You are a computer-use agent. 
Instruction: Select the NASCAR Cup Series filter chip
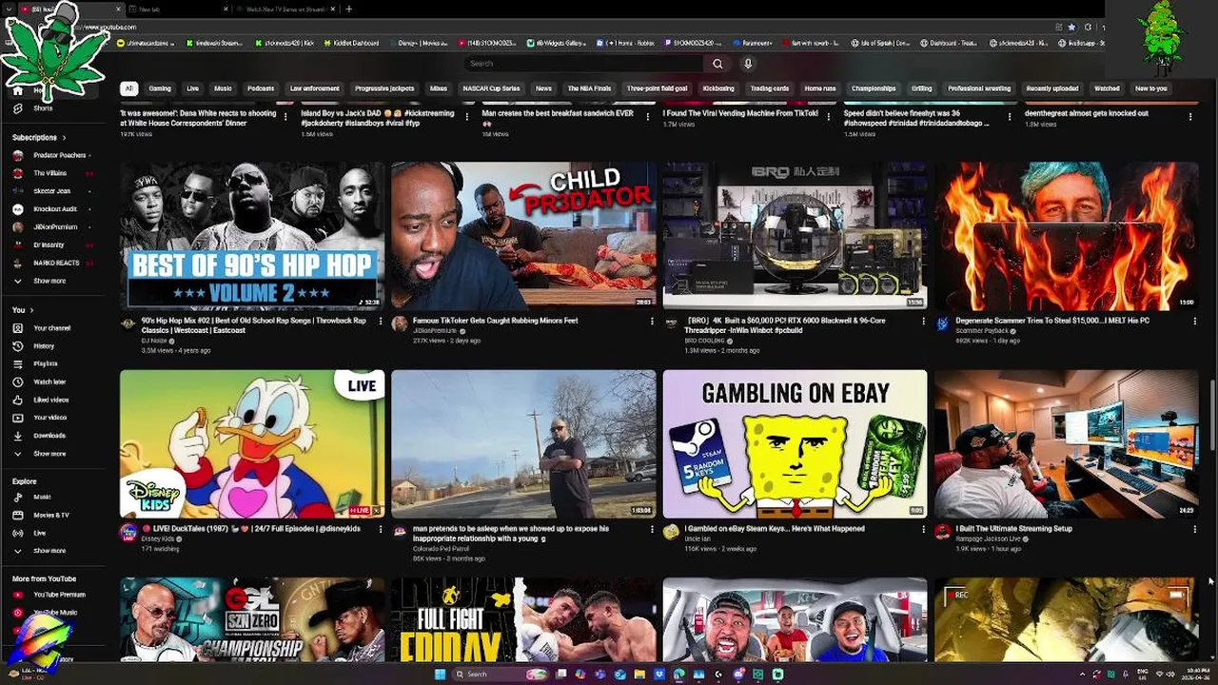pyautogui.click(x=491, y=88)
